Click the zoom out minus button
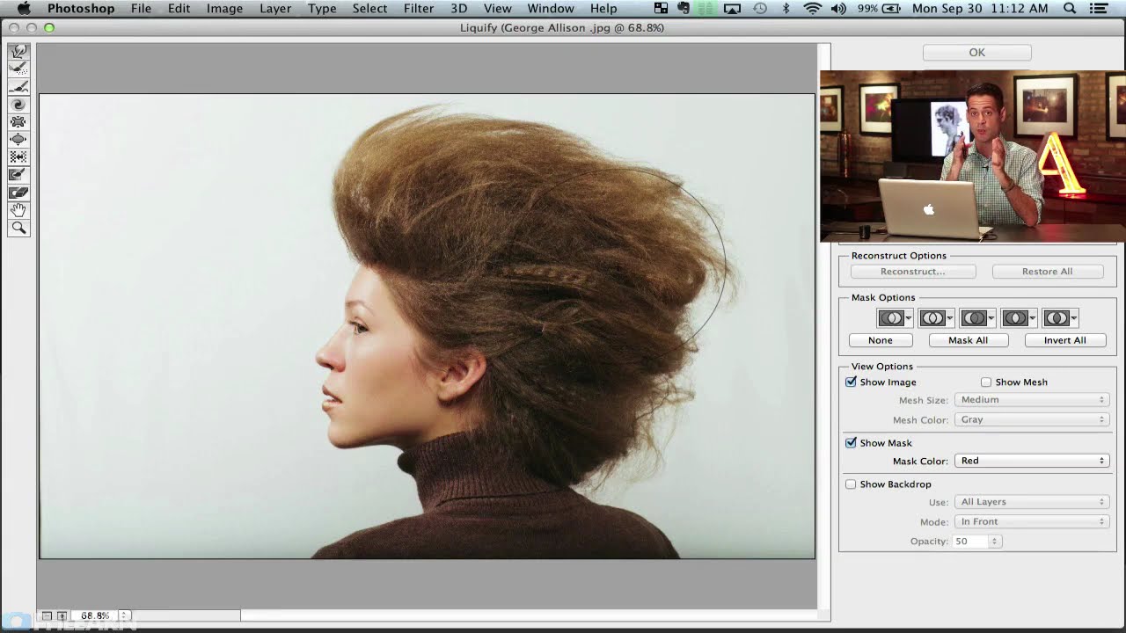This screenshot has height=633, width=1126. (x=48, y=615)
